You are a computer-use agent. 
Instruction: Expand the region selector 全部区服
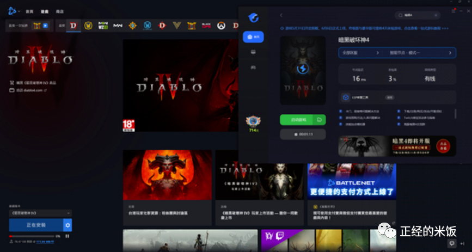(360, 53)
